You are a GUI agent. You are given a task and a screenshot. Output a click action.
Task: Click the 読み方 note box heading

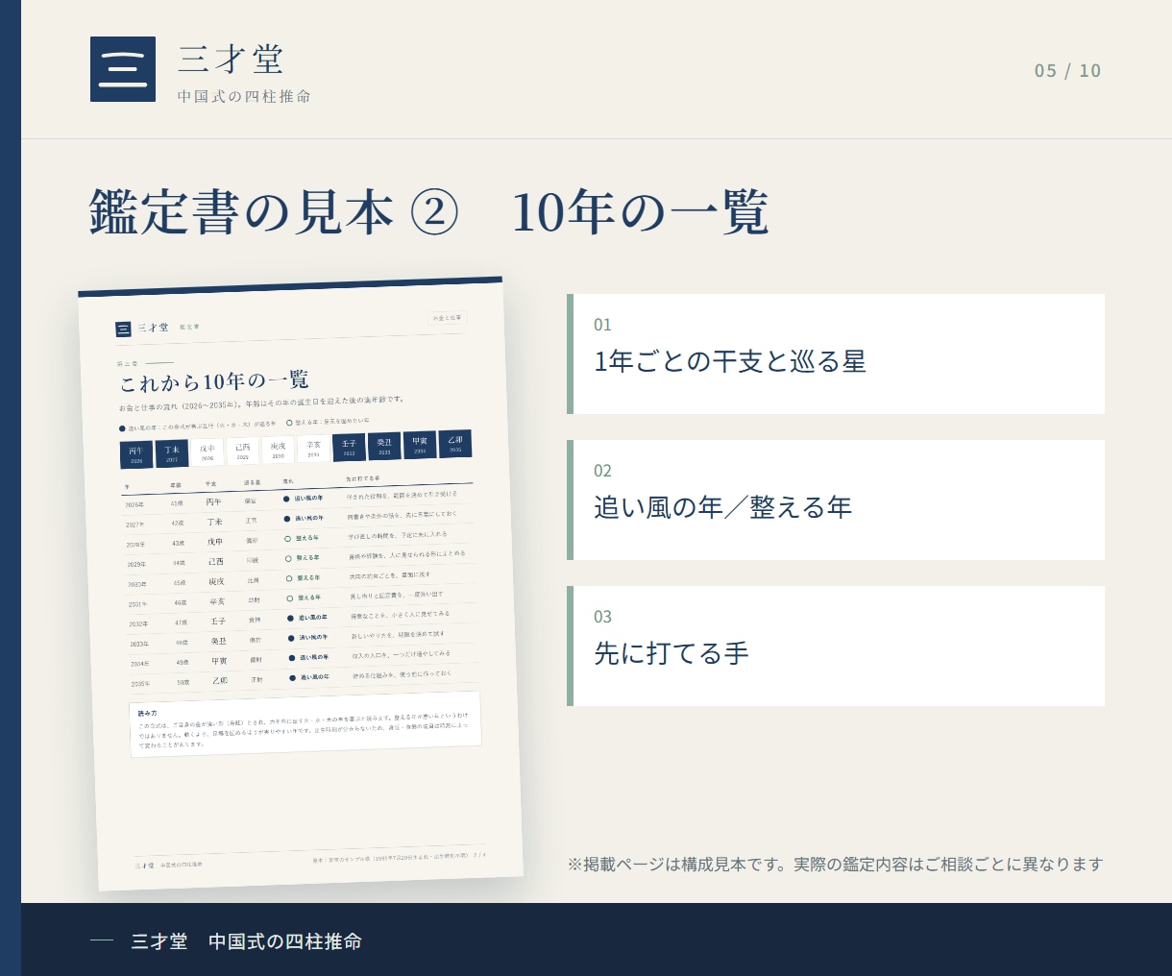[147, 714]
